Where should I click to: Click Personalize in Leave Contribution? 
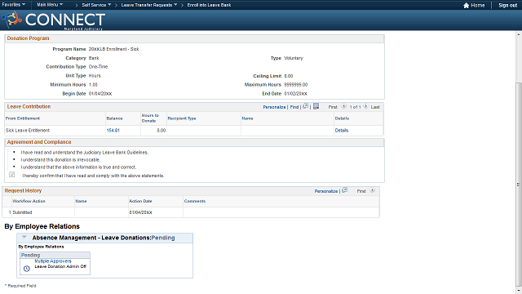274,107
